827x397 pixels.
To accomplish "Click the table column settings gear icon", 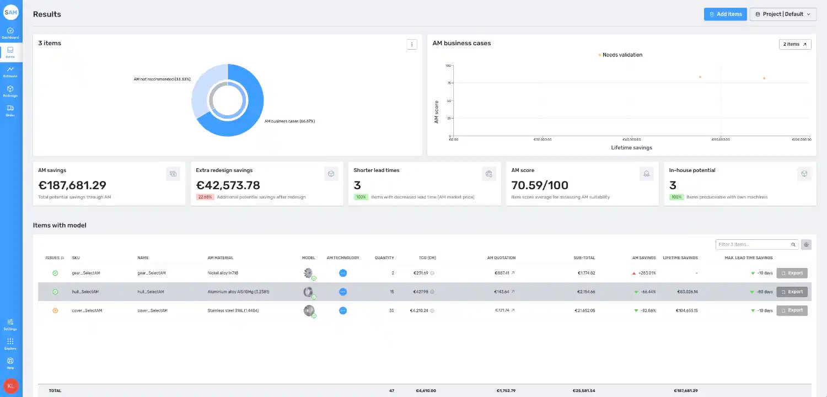I will 806,244.
